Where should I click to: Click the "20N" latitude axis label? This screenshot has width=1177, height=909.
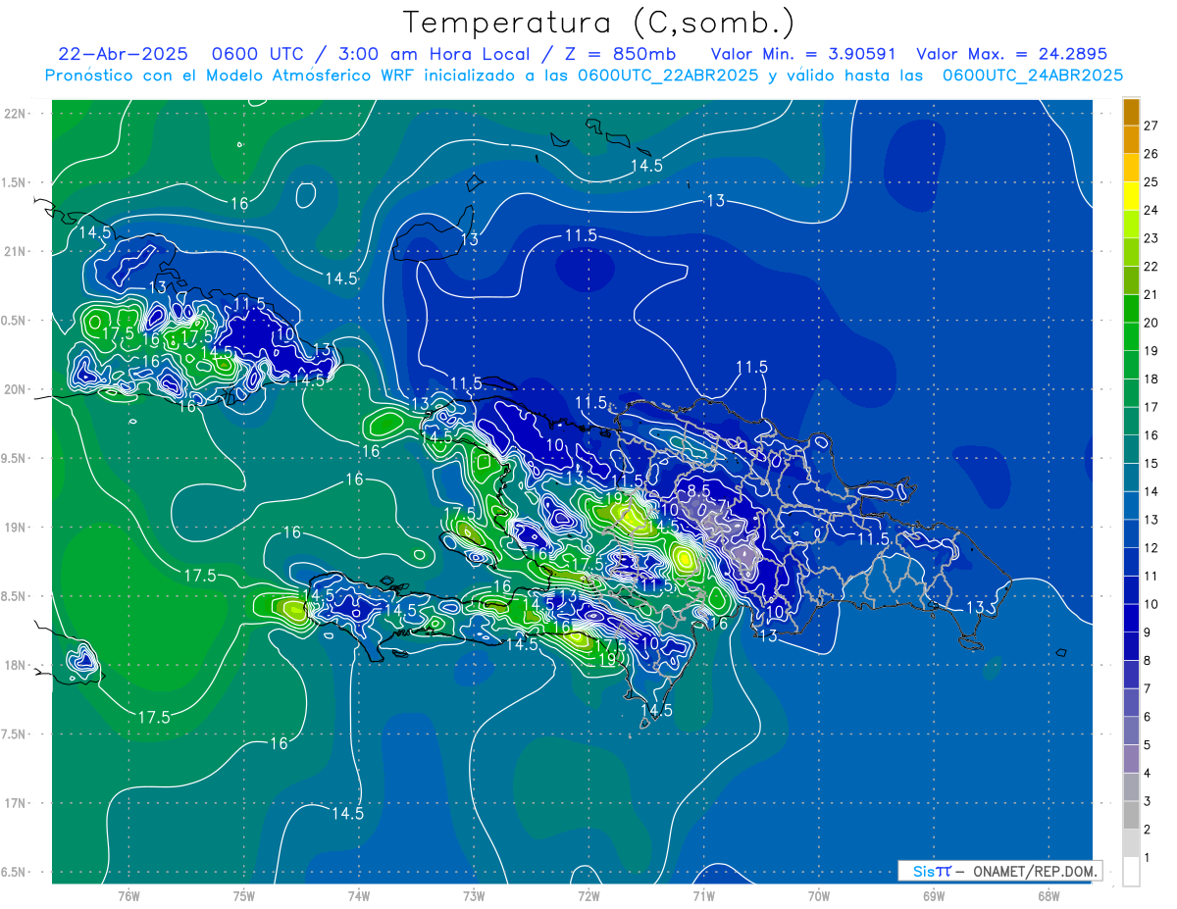click(15, 389)
